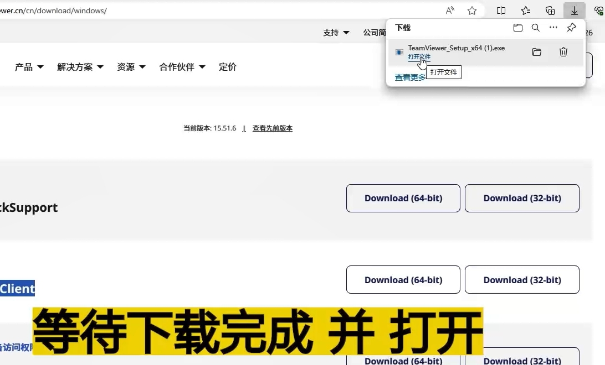Click the 当前版本: 15.51.6 text

coord(209,128)
